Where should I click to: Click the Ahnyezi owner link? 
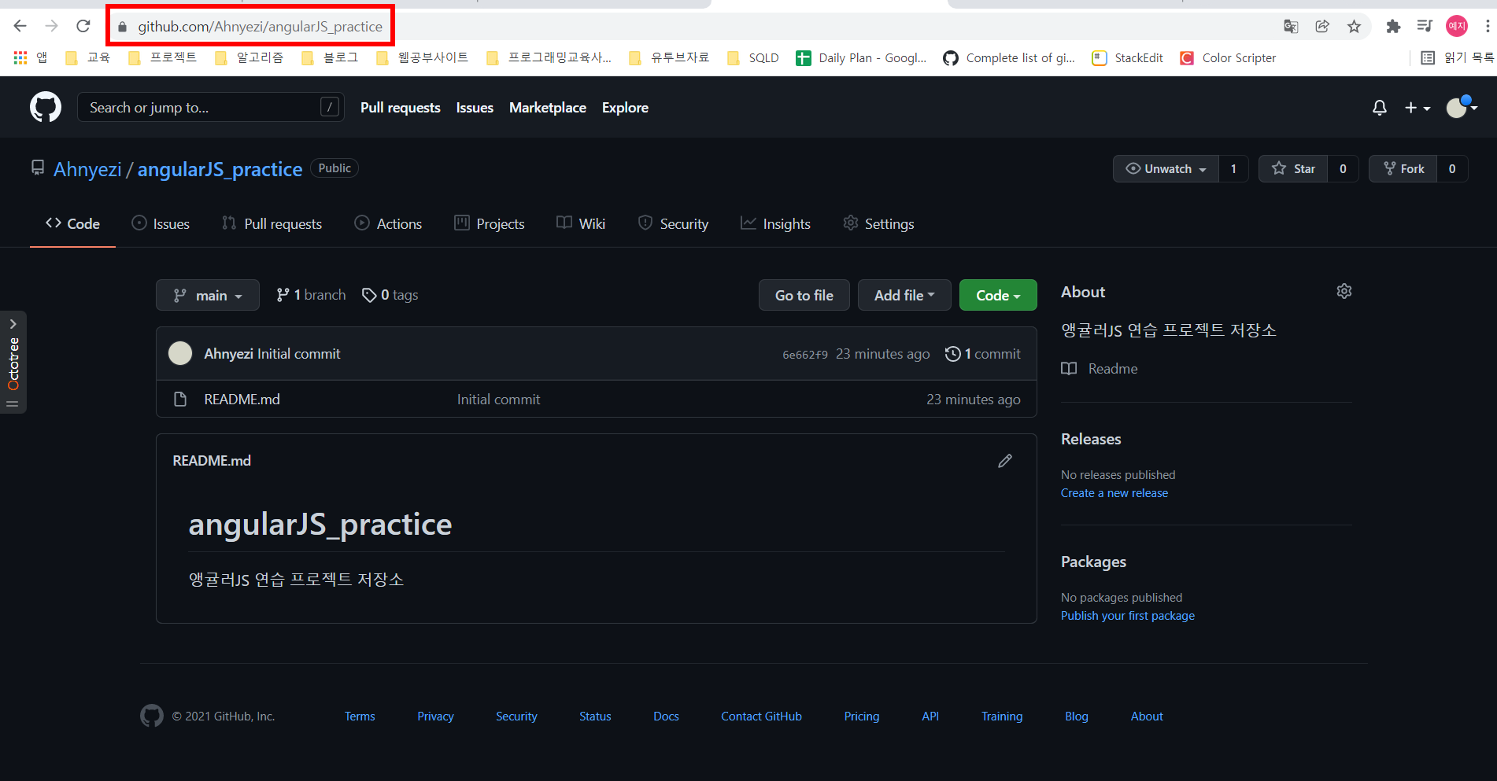pos(87,169)
